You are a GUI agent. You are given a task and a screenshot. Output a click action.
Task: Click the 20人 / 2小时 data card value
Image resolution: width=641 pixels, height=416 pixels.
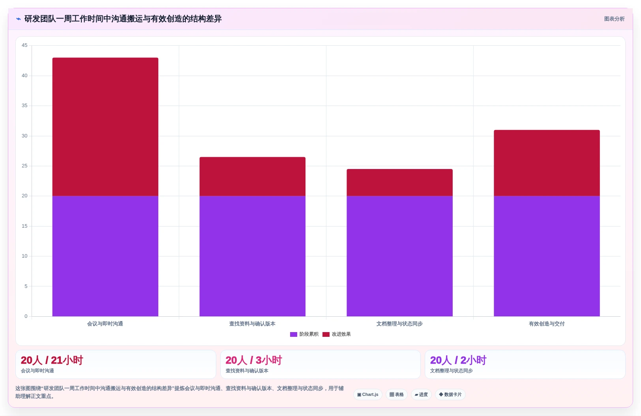click(x=458, y=360)
